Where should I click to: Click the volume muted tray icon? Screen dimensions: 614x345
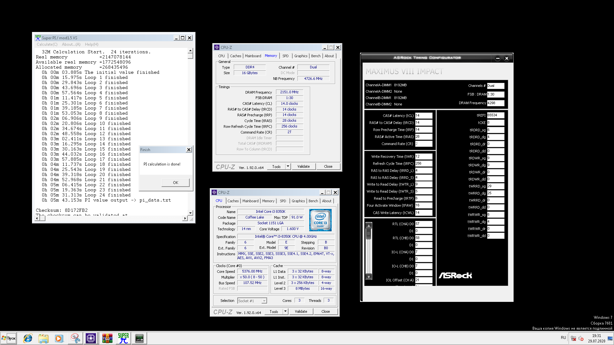[x=581, y=338]
